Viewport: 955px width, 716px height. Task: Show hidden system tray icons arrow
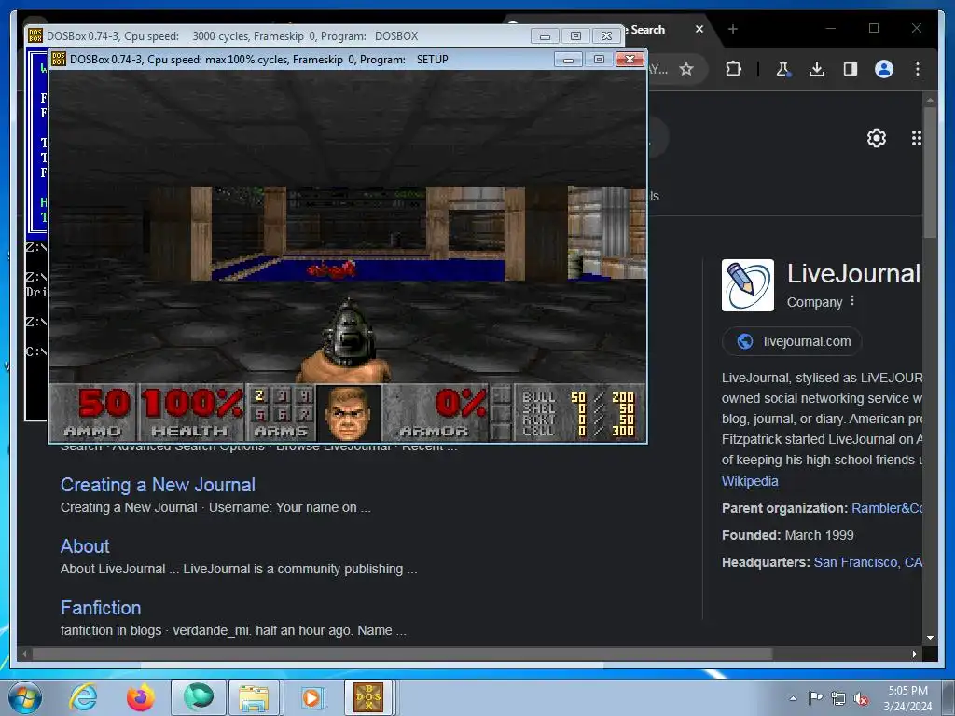pos(793,698)
